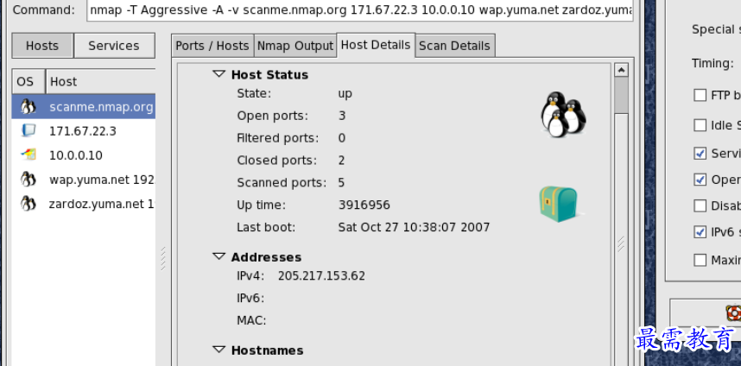741x366 pixels.
Task: Uncheck the IPv6 support checkbox
Action: point(700,231)
